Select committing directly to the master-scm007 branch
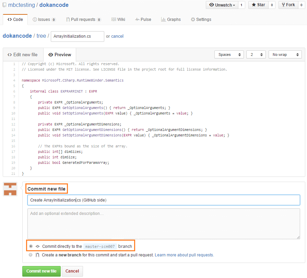The height and width of the screenshot is (278, 307). pyautogui.click(x=31, y=245)
